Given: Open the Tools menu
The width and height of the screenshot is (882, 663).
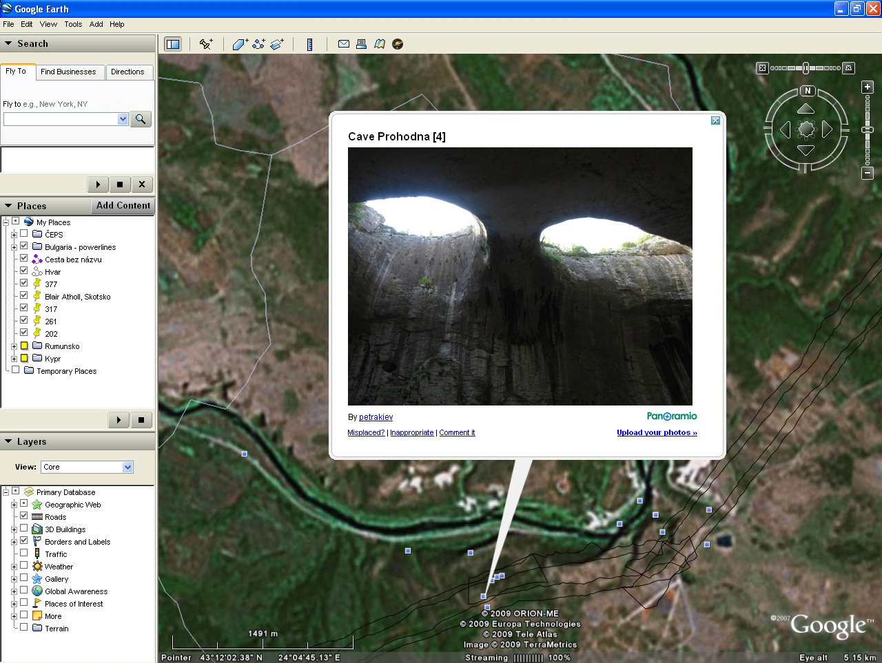Looking at the screenshot, I should 73,24.
